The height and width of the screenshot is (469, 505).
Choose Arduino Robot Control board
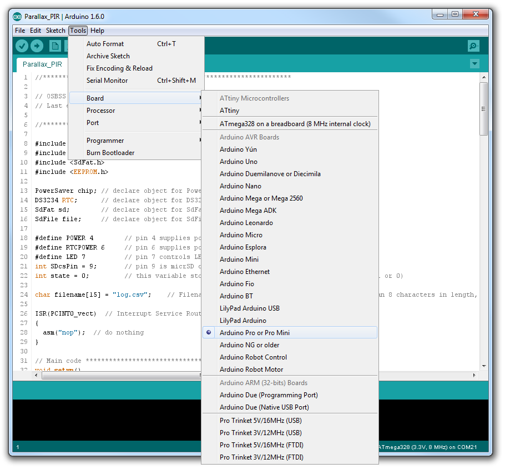coord(290,357)
